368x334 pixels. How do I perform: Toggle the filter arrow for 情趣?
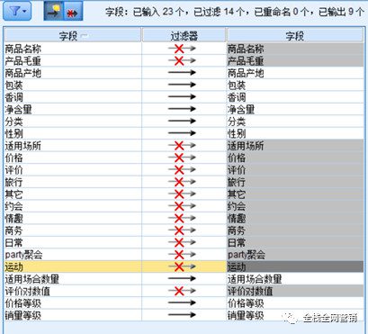pos(182,218)
